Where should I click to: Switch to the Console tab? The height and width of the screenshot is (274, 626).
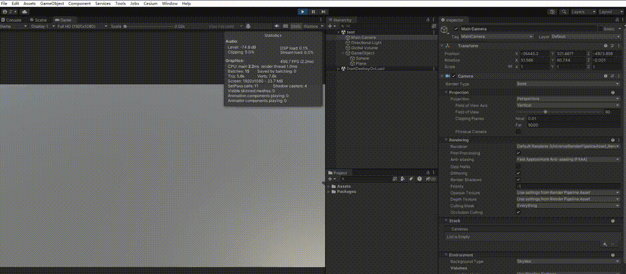click(11, 19)
